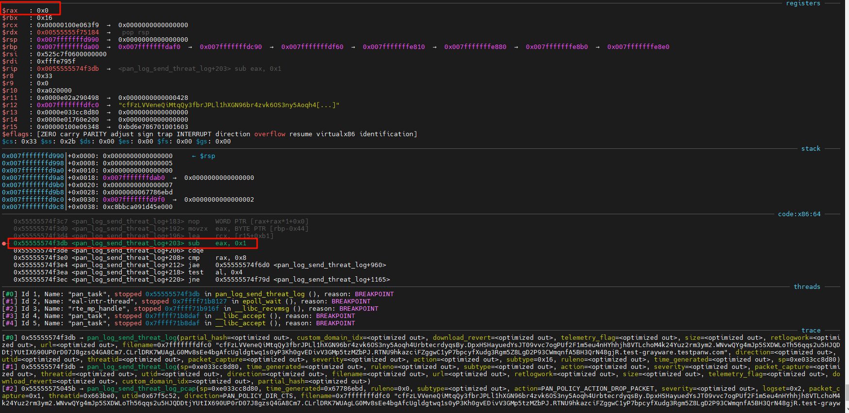This screenshot has height=413, width=849.
Task: Click the 'stack' section header
Action: [811, 148]
